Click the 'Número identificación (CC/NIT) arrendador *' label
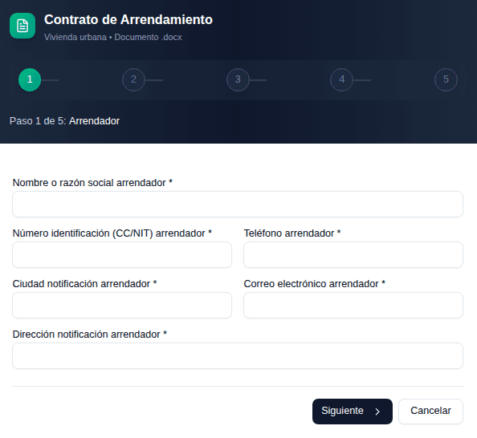 tap(112, 233)
